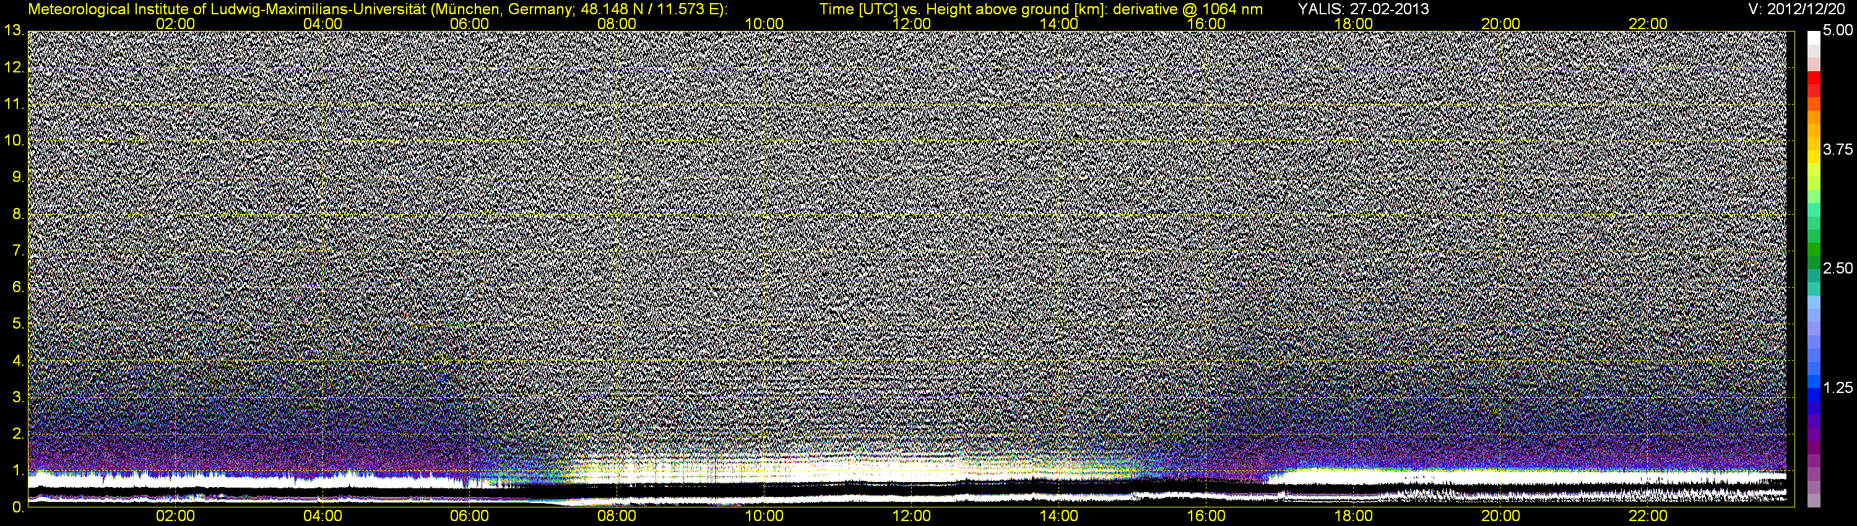Click the 14:00 label on the top time axis

[x=1059, y=24]
